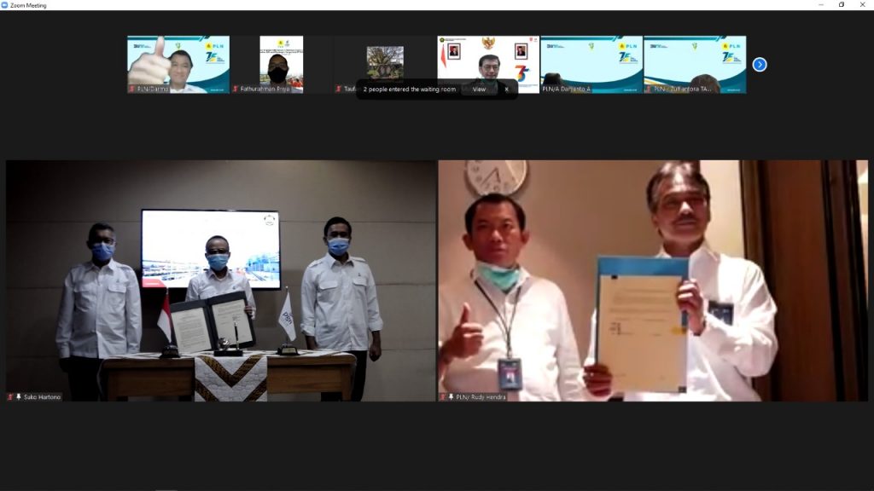Select PLN/Darmo participant thumbnail
This screenshot has height=491, width=874.
(178, 63)
